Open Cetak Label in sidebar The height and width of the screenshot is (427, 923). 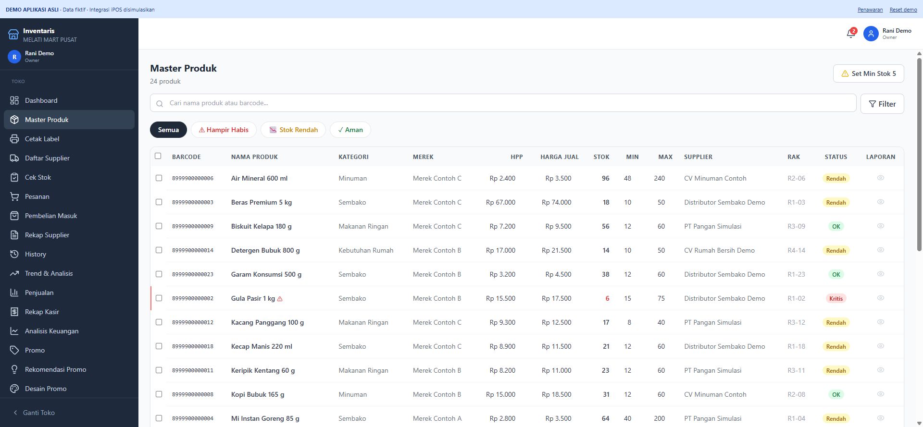[69, 139]
